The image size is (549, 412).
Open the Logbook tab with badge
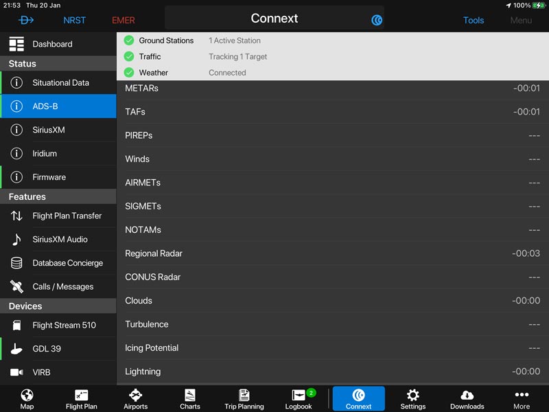299,399
